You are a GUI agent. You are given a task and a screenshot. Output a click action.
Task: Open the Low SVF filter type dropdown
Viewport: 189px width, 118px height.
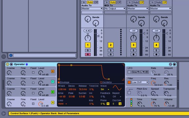pyautogui.click(x=140, y=82)
